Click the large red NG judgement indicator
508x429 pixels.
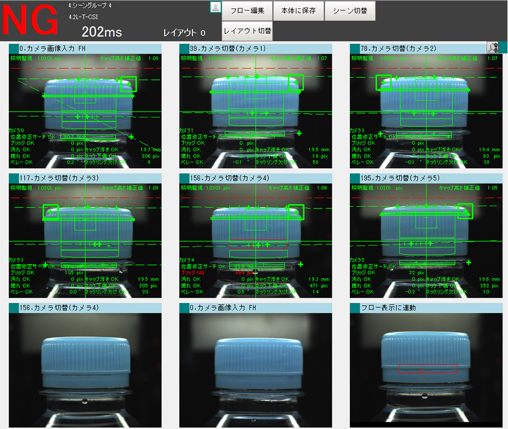coord(31,21)
